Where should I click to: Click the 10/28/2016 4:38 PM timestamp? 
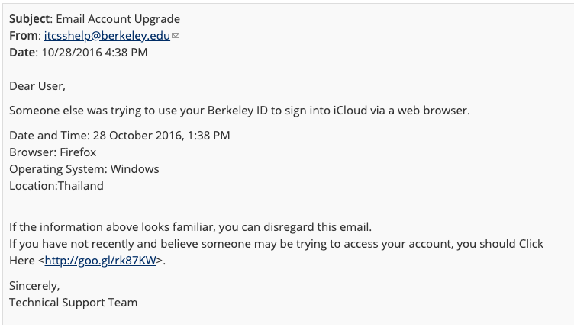coord(95,53)
